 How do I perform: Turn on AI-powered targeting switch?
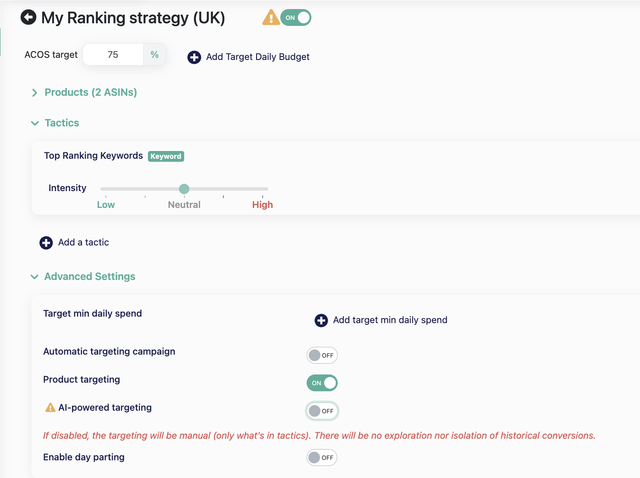(322, 411)
